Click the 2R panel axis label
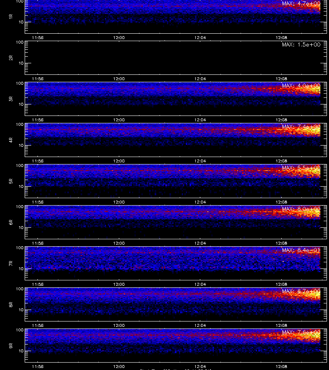The width and height of the screenshot is (329, 370). click(11, 58)
